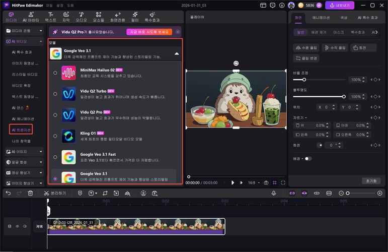The height and width of the screenshot is (252, 388).
Task: Open the 자막 subtitle tool
Action: click(66, 17)
